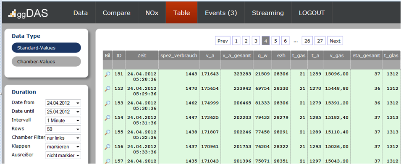Image resolution: width=401 pixels, height=164 pixels.
Task: Click filter field under spez_verbrauch header
Action: [178, 65]
